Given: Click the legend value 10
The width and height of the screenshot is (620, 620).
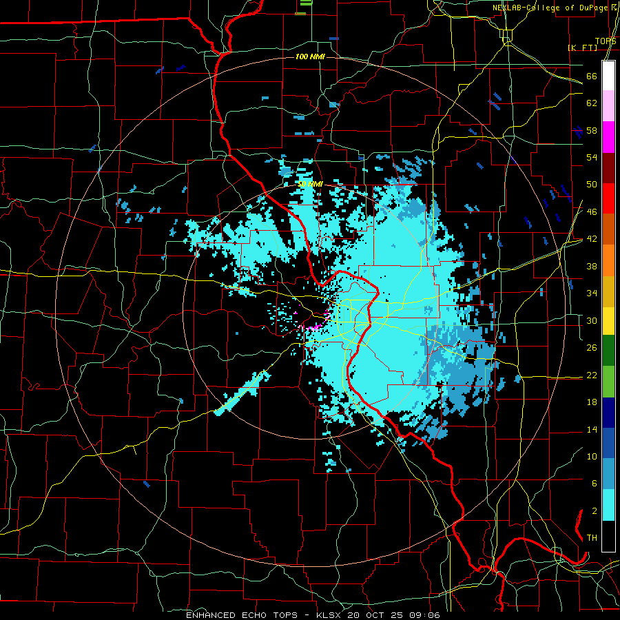Looking at the screenshot, I should click(x=592, y=456).
